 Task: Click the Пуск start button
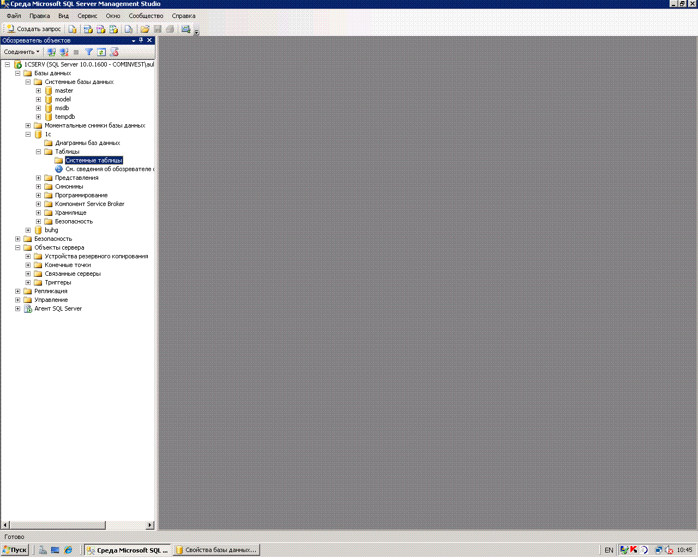[15, 550]
